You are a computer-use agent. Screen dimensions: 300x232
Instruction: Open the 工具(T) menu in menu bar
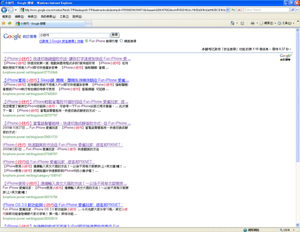click(x=64, y=16)
